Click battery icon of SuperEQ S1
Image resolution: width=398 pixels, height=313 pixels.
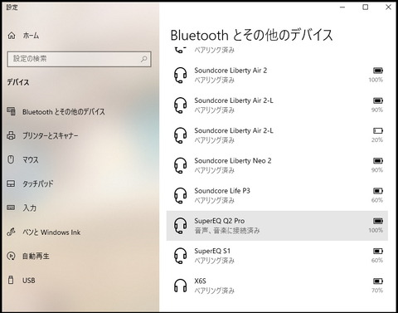click(x=378, y=251)
